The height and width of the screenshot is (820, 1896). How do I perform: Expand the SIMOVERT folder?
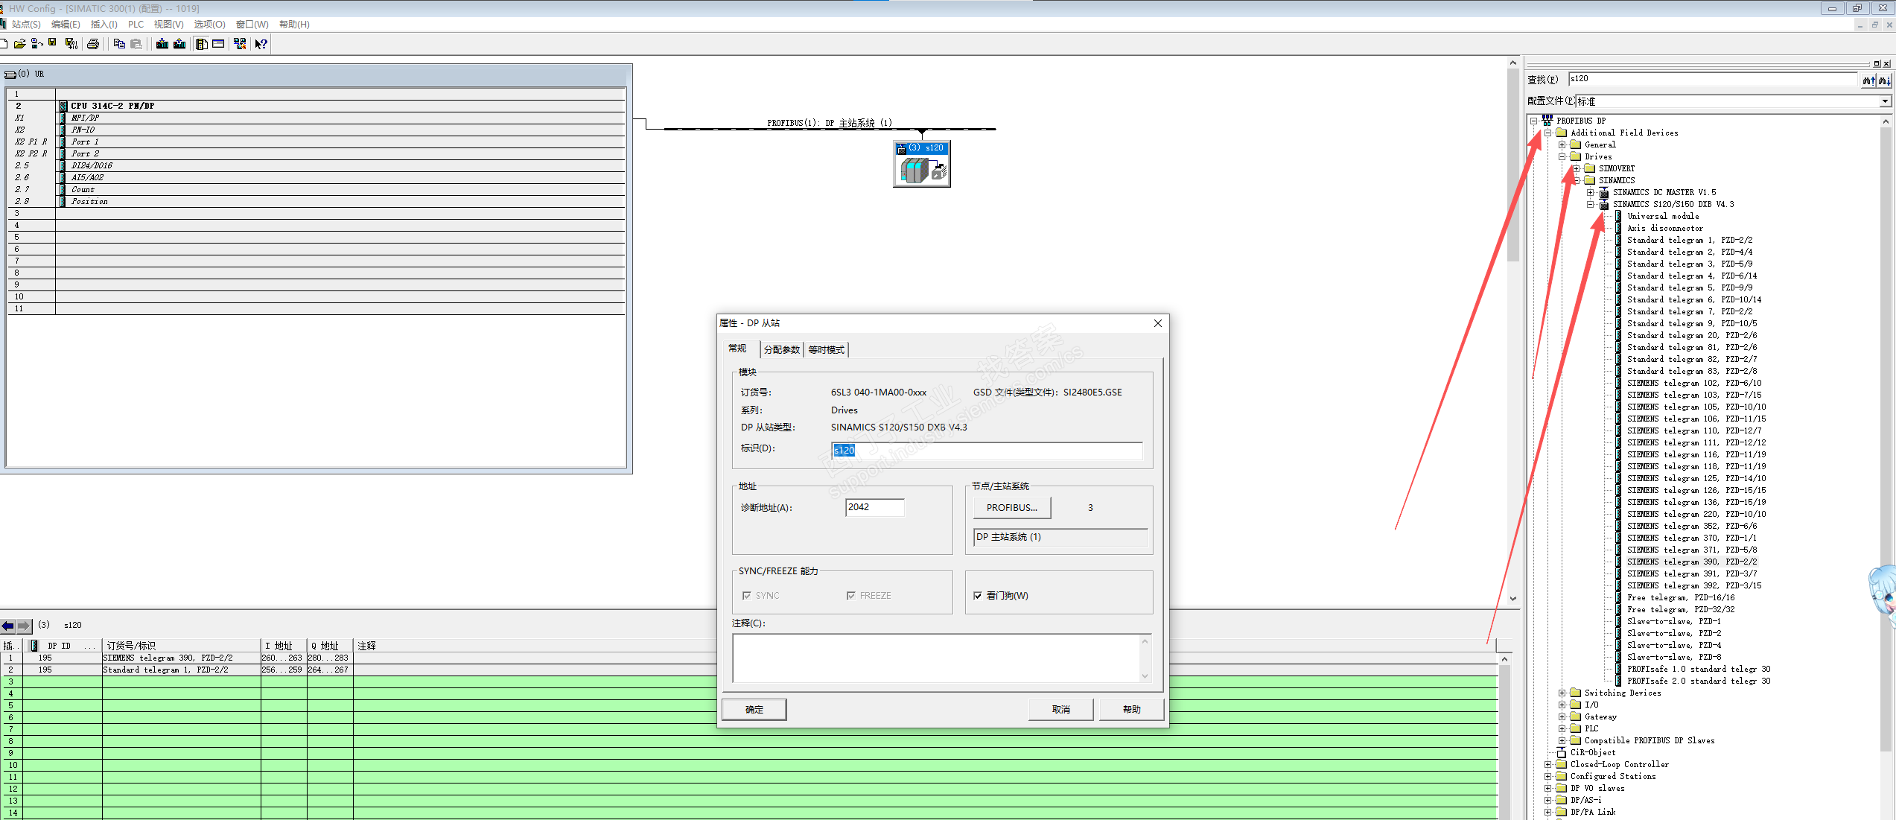1577,168
